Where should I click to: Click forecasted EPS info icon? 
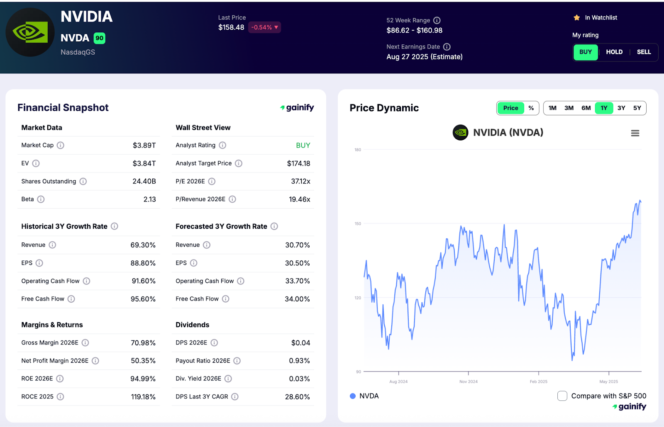click(x=194, y=263)
